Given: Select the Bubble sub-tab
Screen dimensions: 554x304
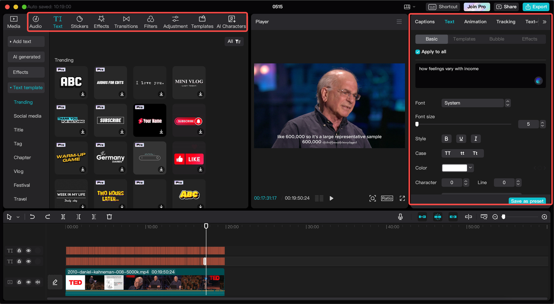Looking at the screenshot, I should coord(497,39).
